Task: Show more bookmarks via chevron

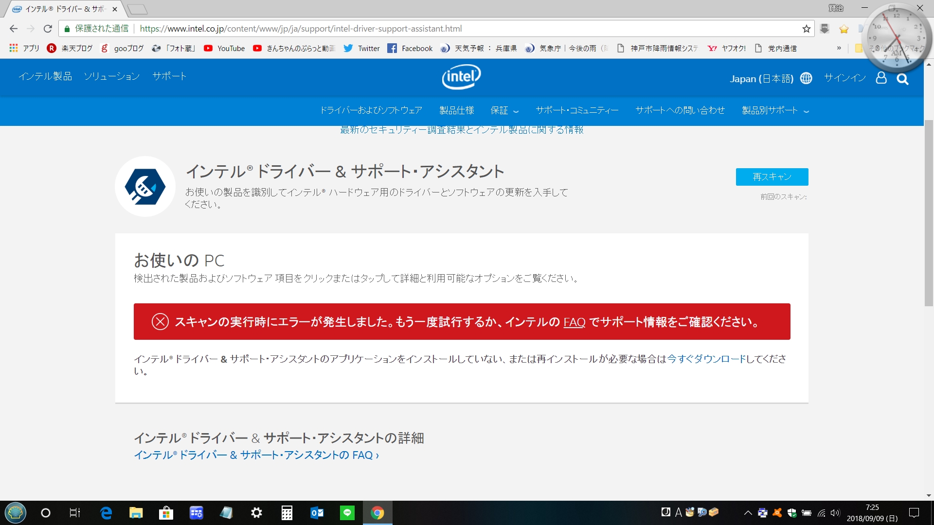Action: click(x=839, y=48)
